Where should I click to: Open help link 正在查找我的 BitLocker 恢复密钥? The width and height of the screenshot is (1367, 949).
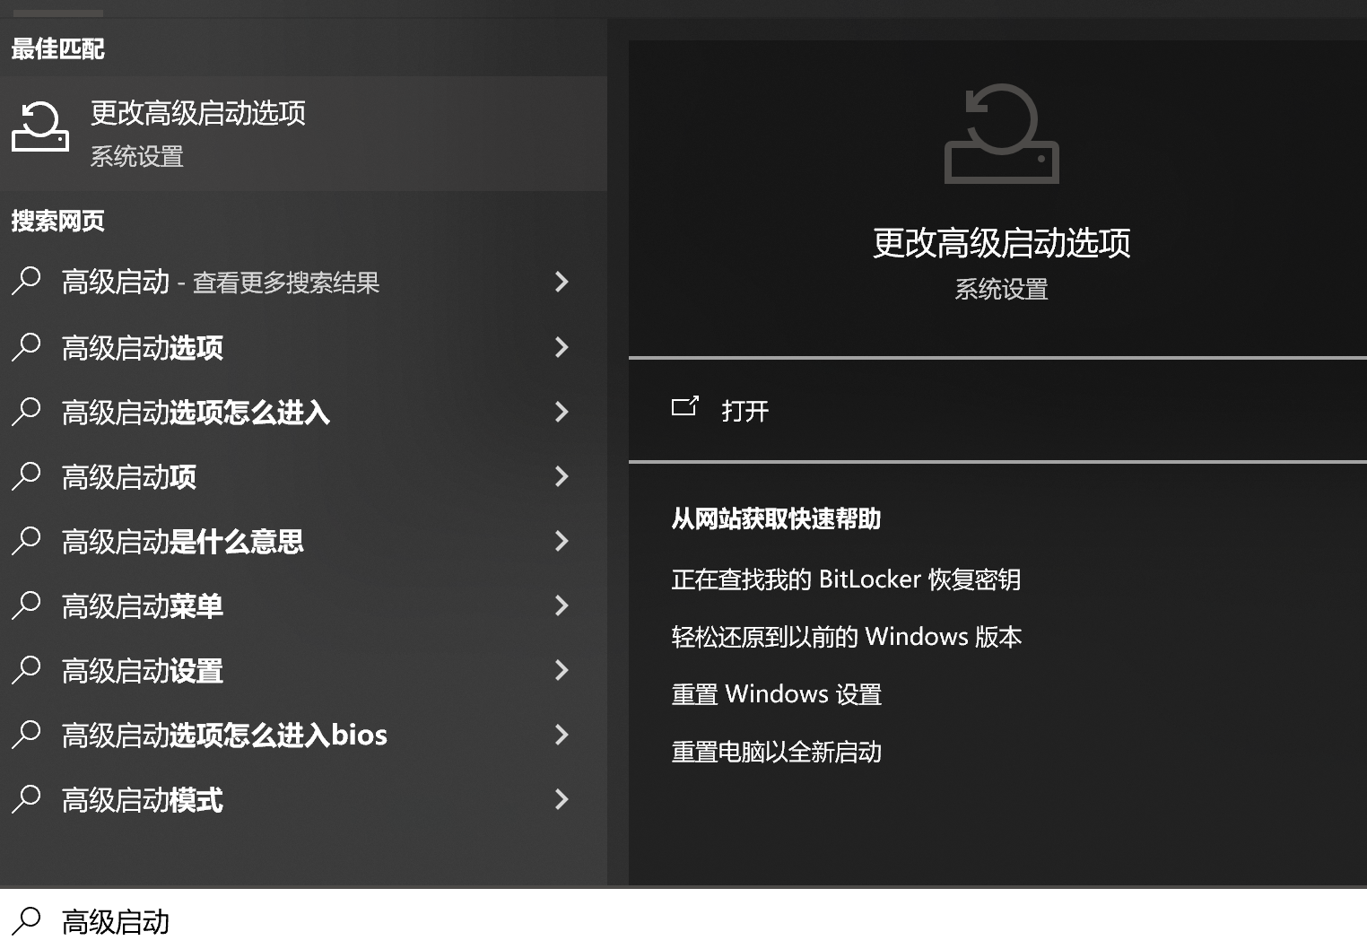(x=846, y=579)
